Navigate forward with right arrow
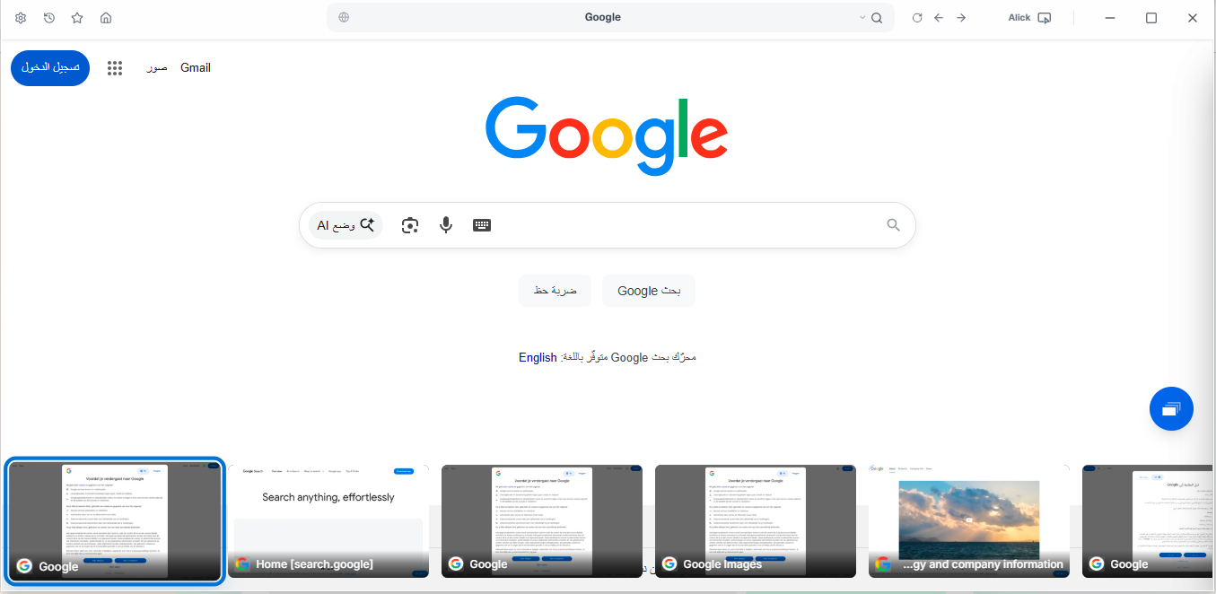This screenshot has height=594, width=1216. pyautogui.click(x=961, y=18)
